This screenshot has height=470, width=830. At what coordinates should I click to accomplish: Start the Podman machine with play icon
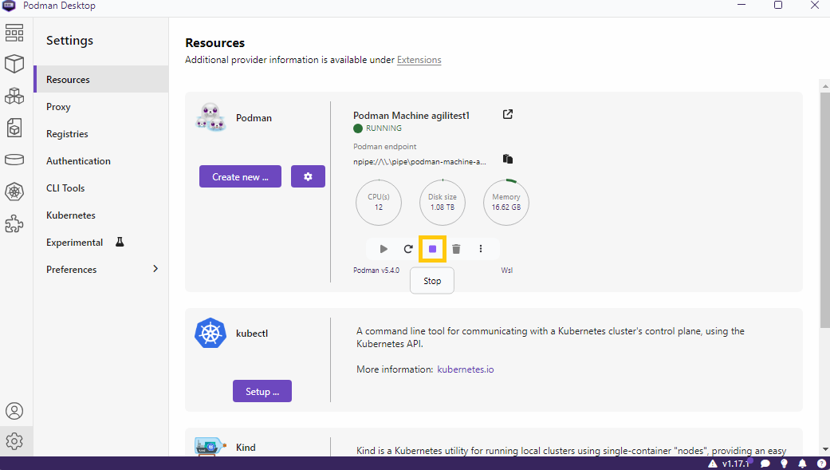coord(384,249)
